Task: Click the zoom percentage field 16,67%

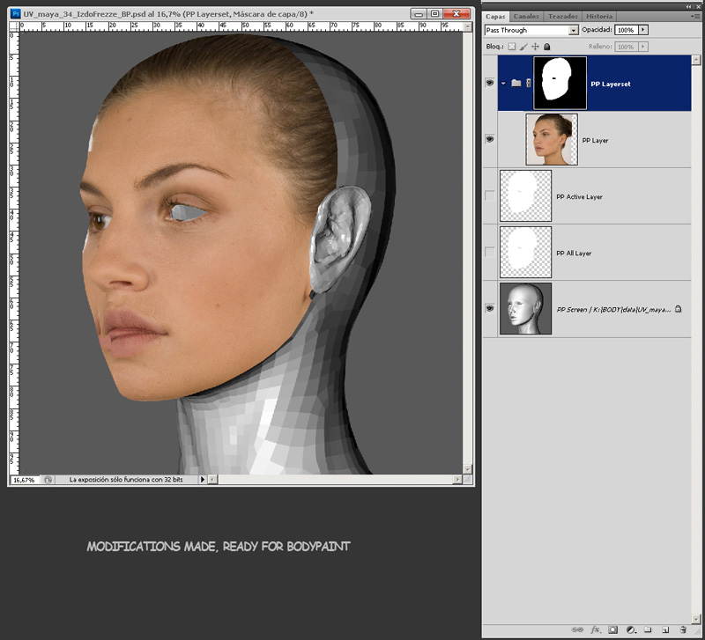Action: pyautogui.click(x=25, y=480)
